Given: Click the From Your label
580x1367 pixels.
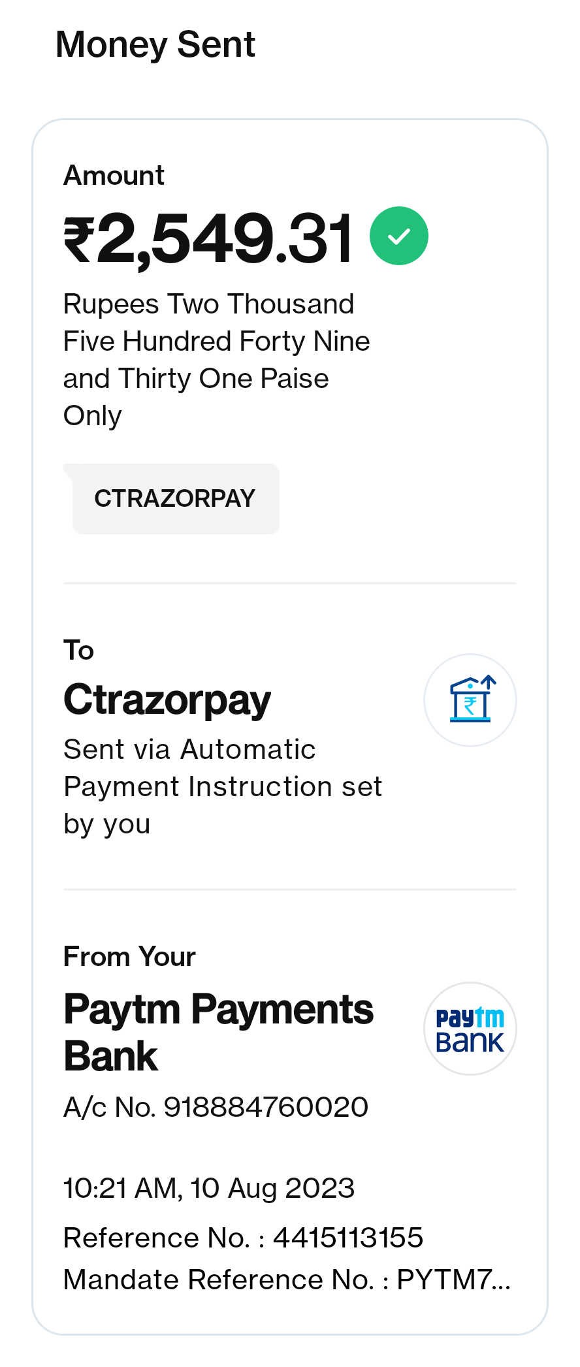Looking at the screenshot, I should point(129,957).
